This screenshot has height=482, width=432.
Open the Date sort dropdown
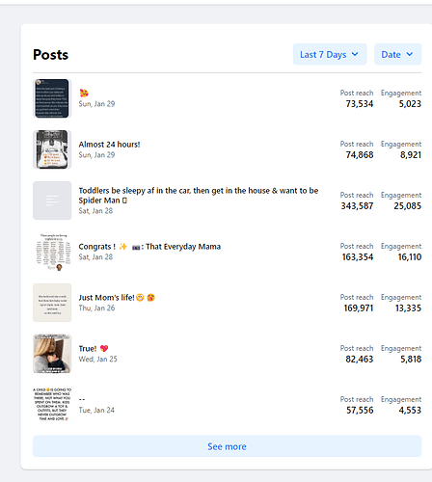coord(397,54)
